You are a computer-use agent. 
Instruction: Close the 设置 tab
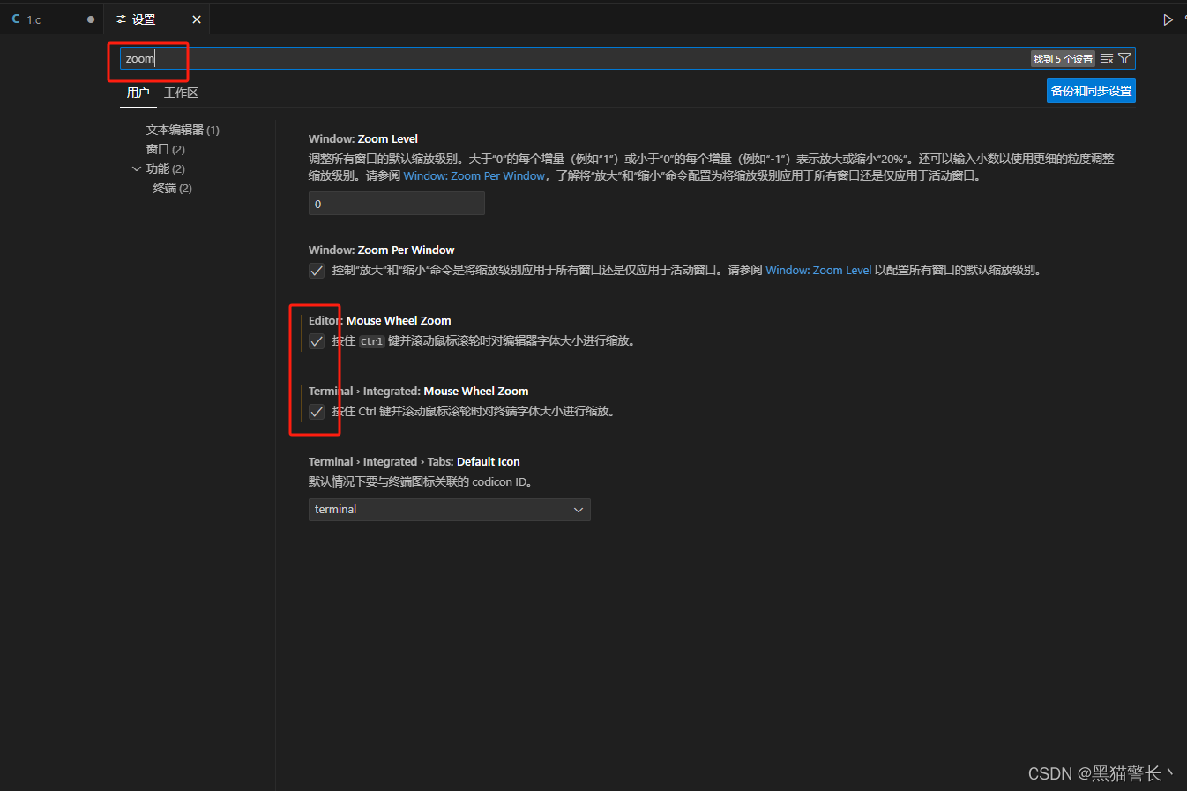coord(196,19)
